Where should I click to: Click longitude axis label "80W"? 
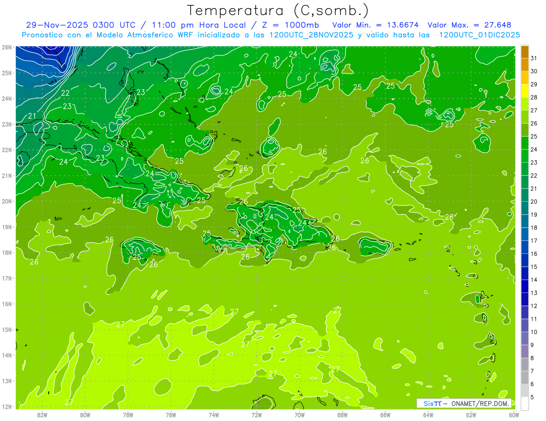coord(85,415)
